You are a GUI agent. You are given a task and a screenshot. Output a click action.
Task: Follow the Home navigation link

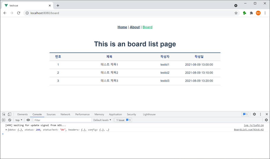(122, 27)
